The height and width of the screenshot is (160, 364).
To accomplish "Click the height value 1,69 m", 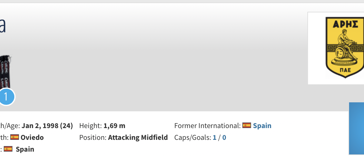I will tap(114, 126).
